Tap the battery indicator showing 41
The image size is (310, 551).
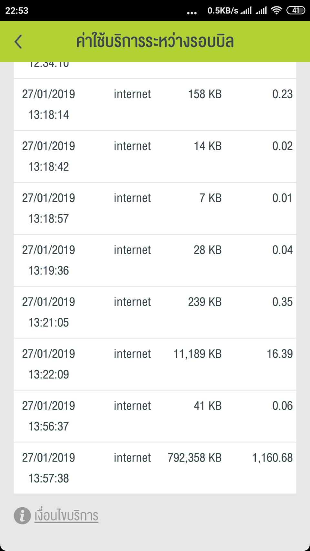pos(295,10)
